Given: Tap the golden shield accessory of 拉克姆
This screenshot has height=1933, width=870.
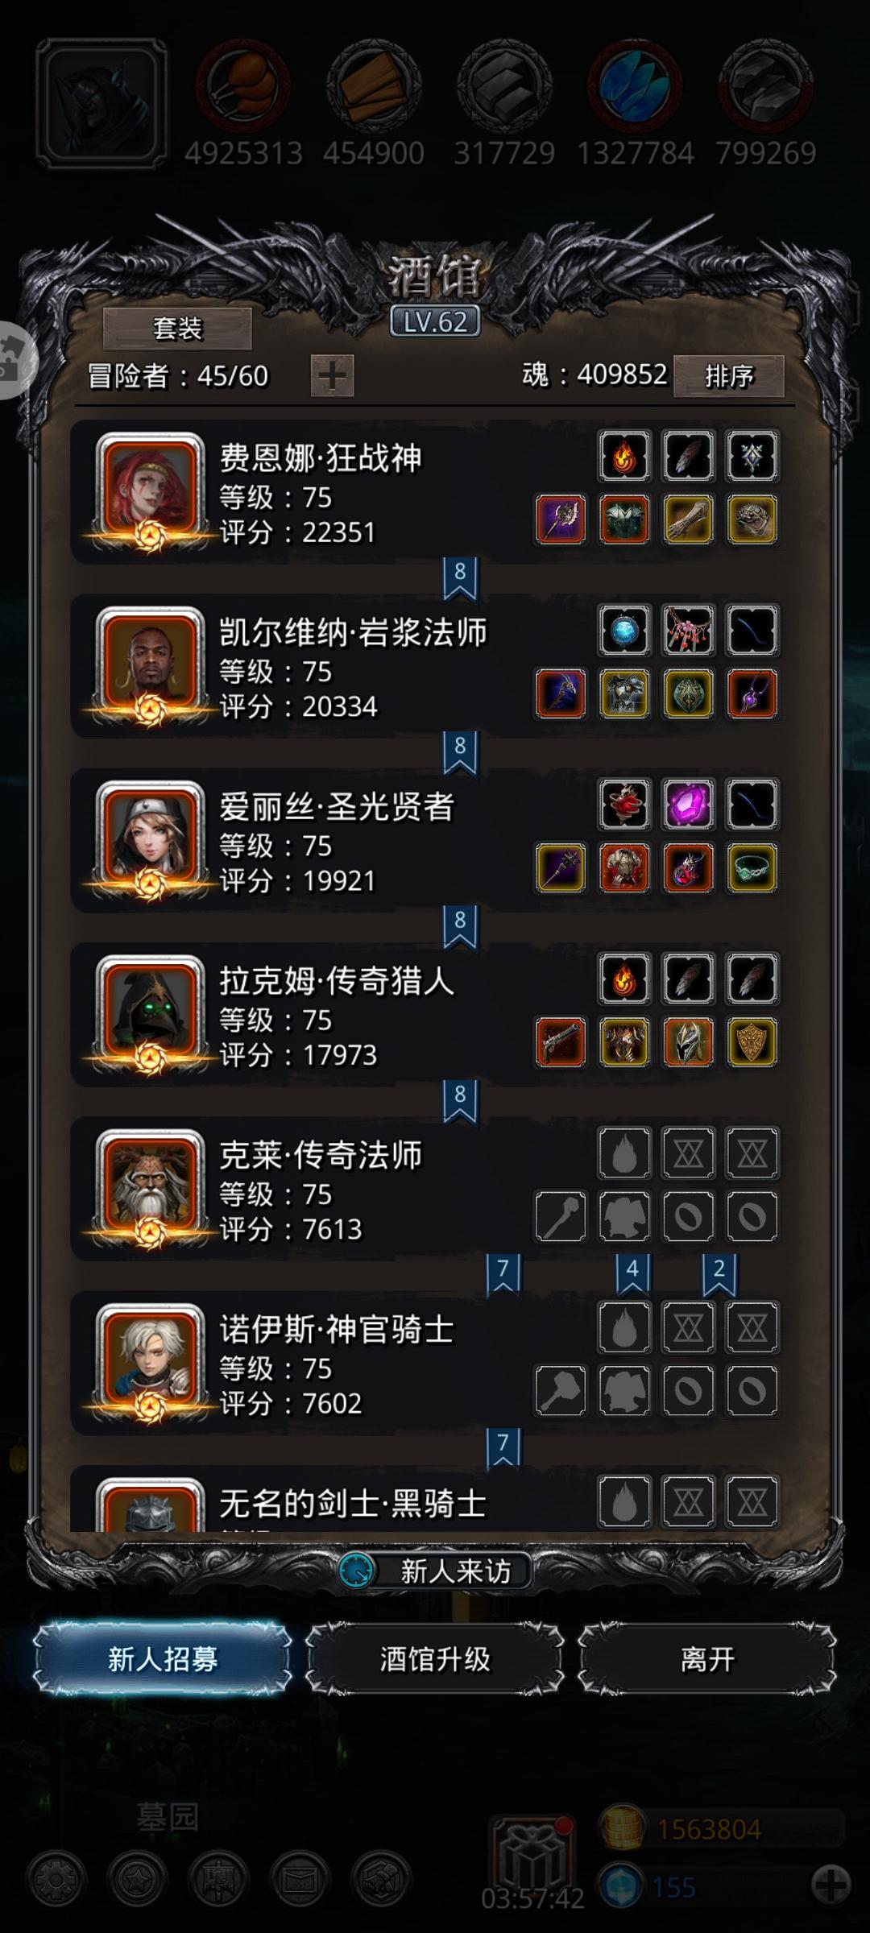Looking at the screenshot, I should [752, 1042].
